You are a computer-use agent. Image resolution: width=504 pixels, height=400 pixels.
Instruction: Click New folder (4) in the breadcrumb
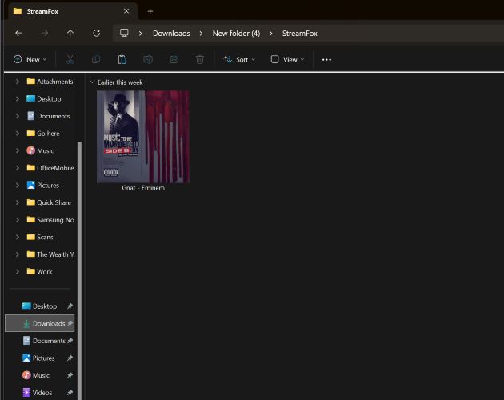236,34
